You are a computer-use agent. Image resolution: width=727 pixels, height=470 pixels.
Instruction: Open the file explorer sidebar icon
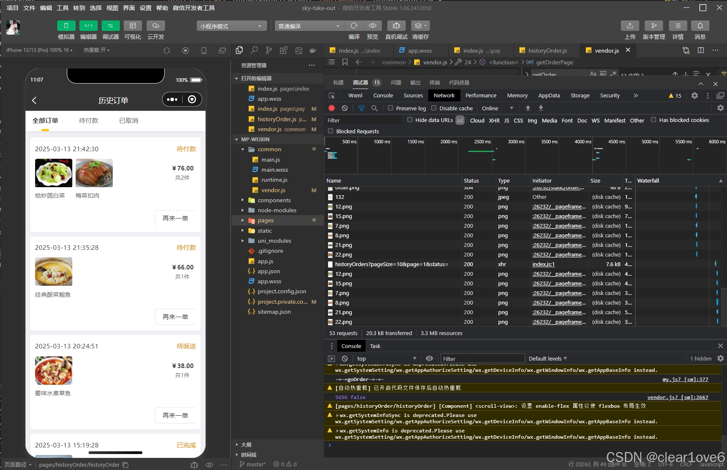coord(239,51)
